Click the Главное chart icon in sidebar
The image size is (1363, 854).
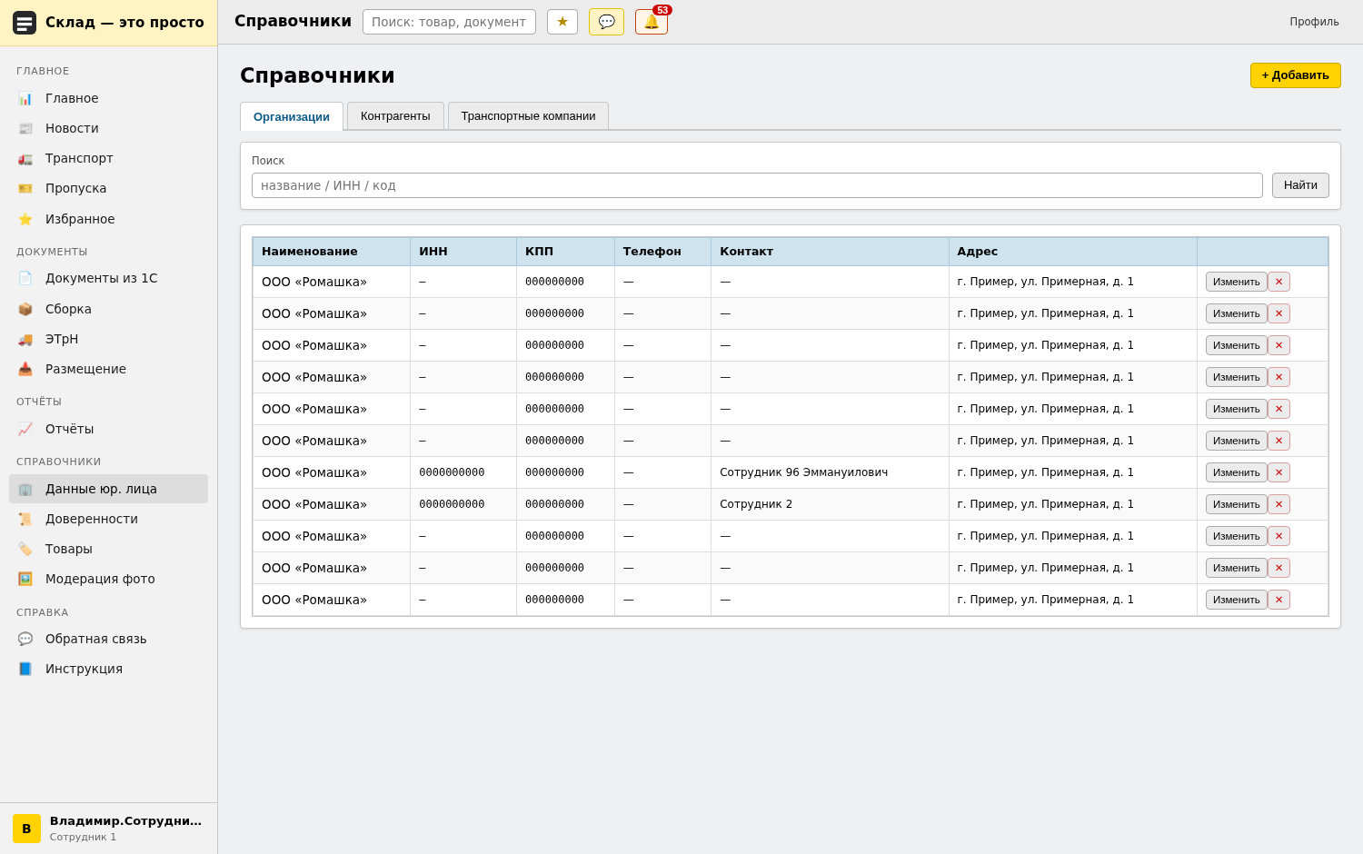click(x=25, y=98)
